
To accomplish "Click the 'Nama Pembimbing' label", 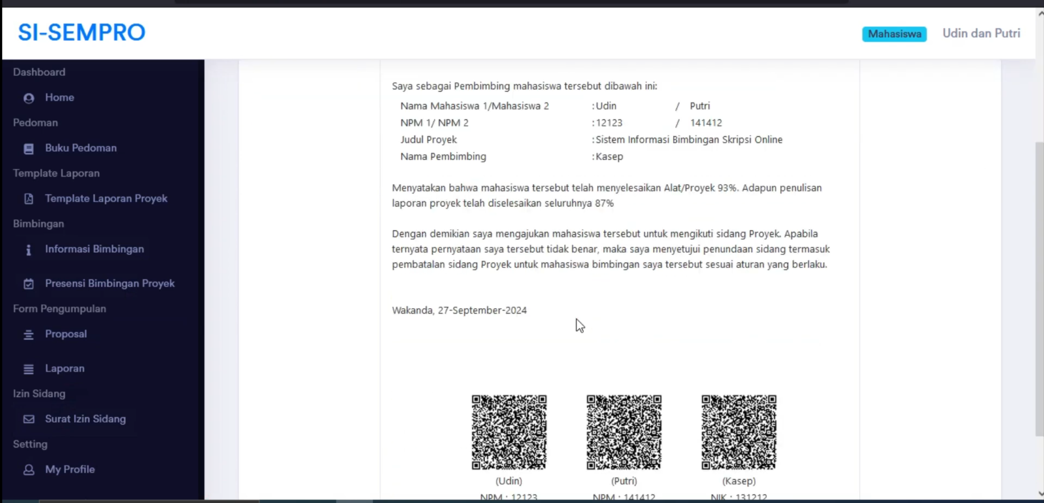I will point(443,157).
